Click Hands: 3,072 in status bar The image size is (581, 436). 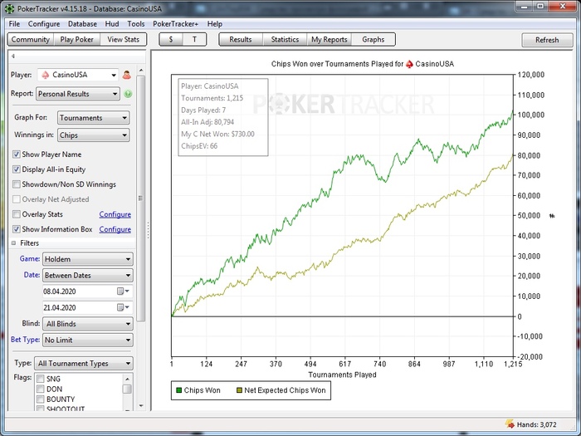[536, 424]
